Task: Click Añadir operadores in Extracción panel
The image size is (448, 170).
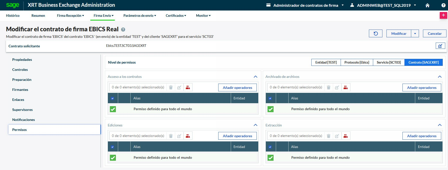Action: 421,136
